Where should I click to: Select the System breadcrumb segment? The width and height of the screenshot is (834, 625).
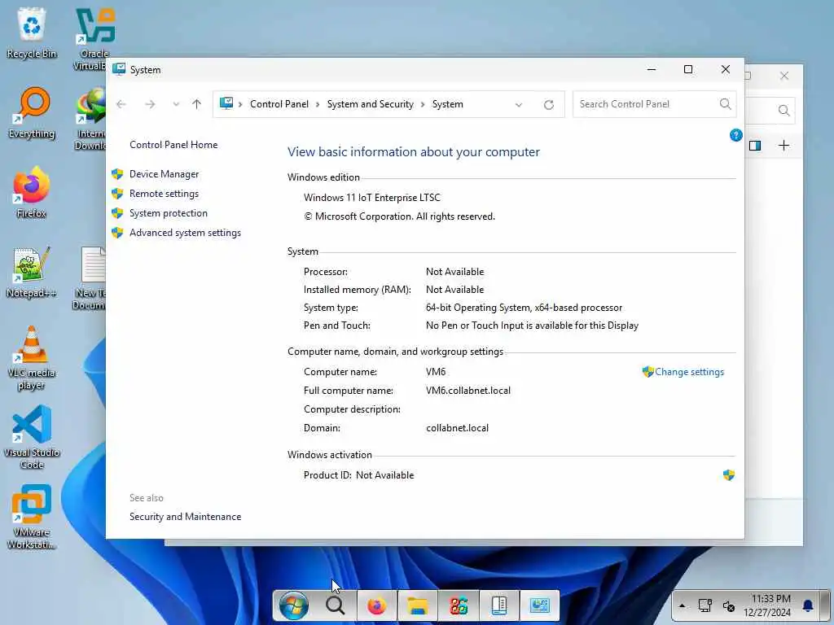click(x=448, y=104)
